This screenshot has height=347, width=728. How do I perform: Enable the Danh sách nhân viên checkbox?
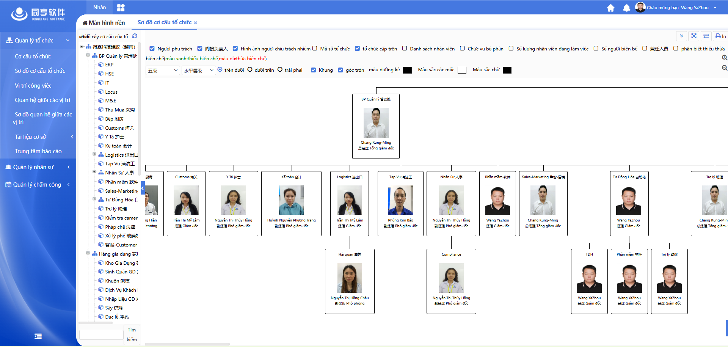tap(405, 48)
